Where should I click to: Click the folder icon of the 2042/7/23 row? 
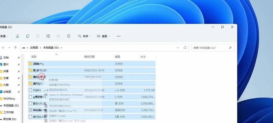pyautogui.click(x=31, y=70)
